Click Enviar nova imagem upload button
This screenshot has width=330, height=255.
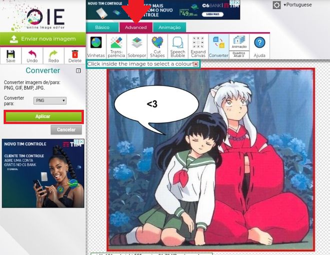coord(42,39)
